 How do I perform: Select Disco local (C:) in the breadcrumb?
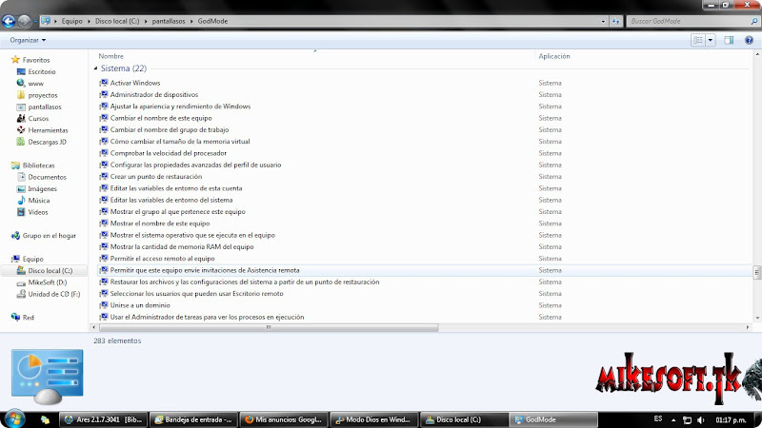coord(117,21)
